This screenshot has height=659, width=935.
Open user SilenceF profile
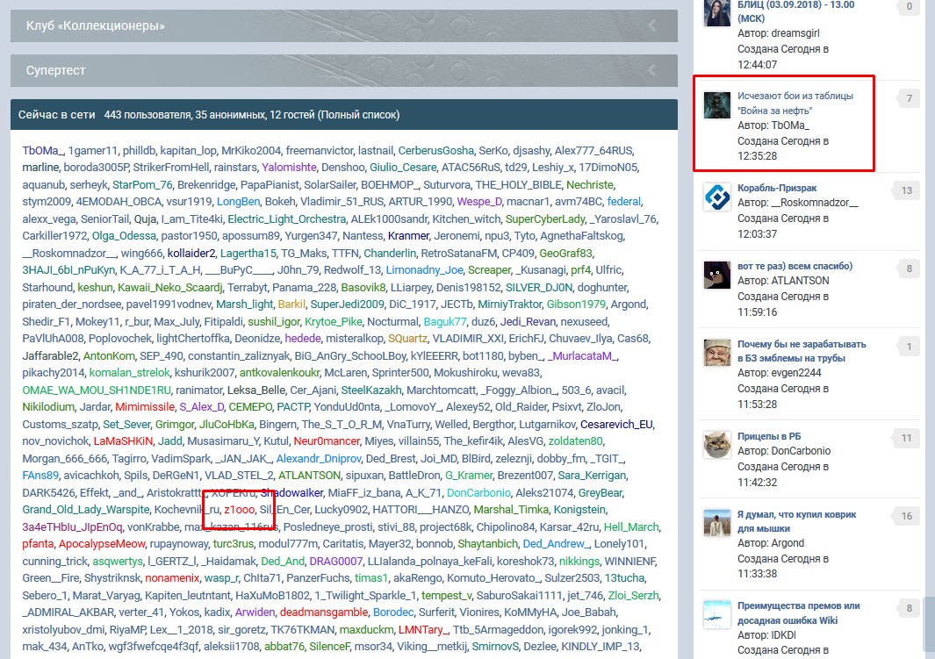click(329, 647)
